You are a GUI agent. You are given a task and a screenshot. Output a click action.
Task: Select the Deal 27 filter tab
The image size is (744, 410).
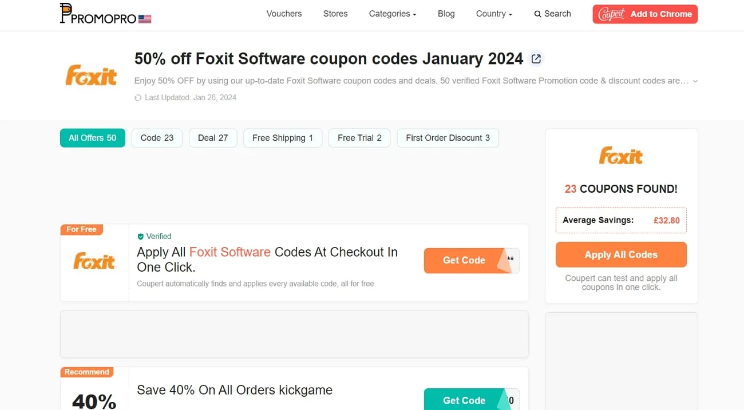click(x=212, y=138)
